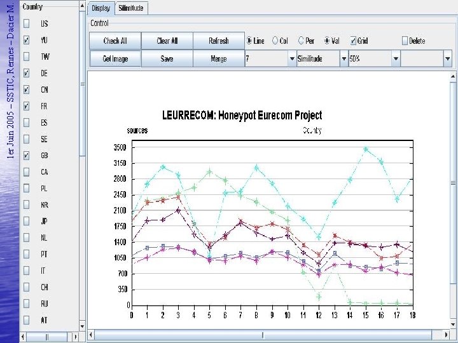Enable the KR country checkbox
Viewport: 458px width, 343px height.
tap(26, 205)
